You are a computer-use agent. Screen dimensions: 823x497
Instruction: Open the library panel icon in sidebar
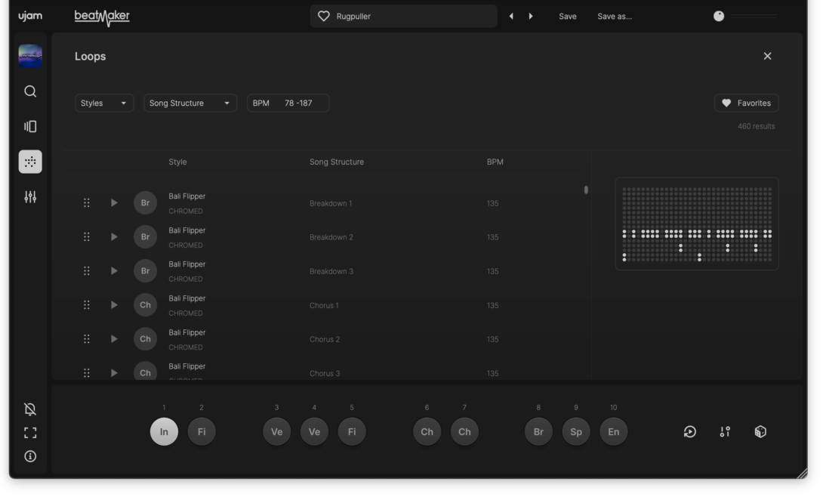30,127
